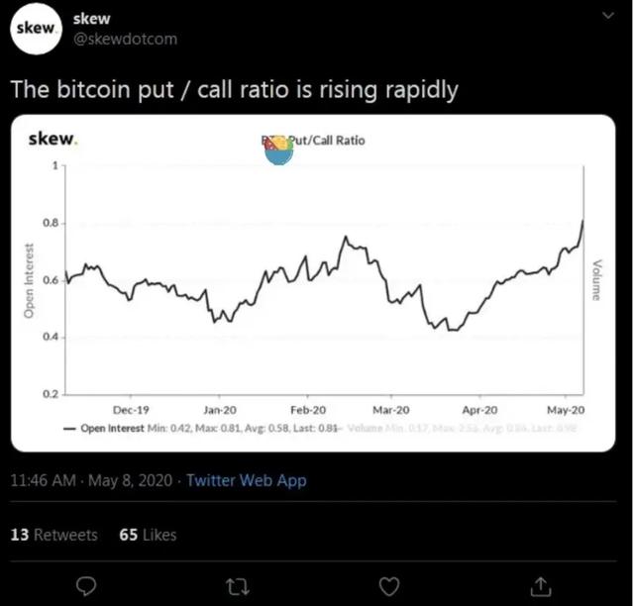View the 13 Retweets list
Image resolution: width=634 pixels, height=606 pixels.
pos(54,535)
